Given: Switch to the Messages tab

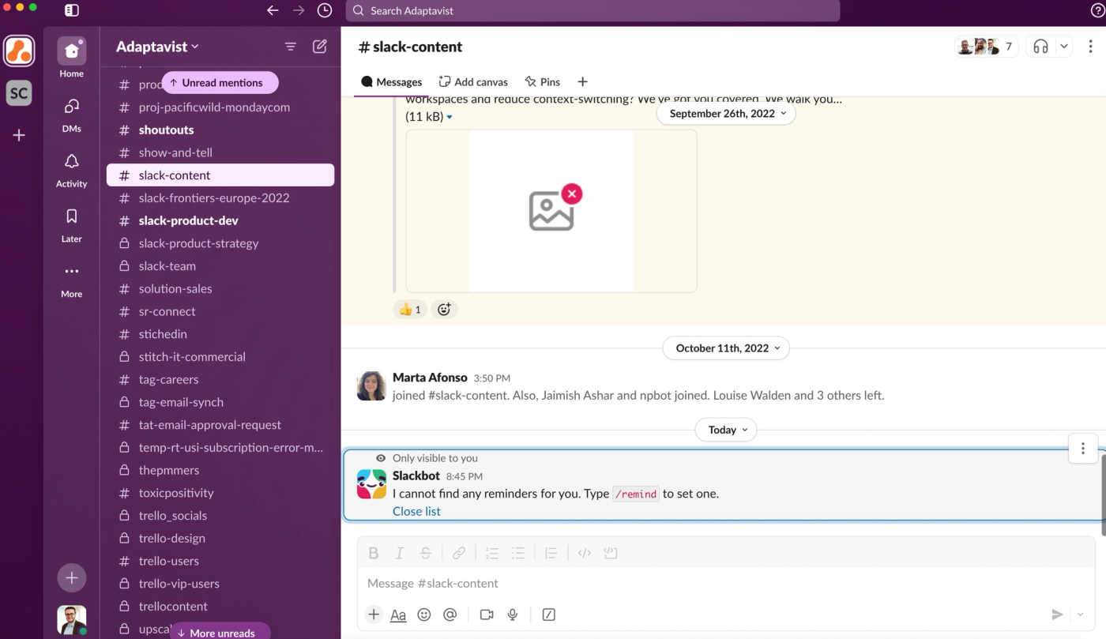Looking at the screenshot, I should [391, 81].
